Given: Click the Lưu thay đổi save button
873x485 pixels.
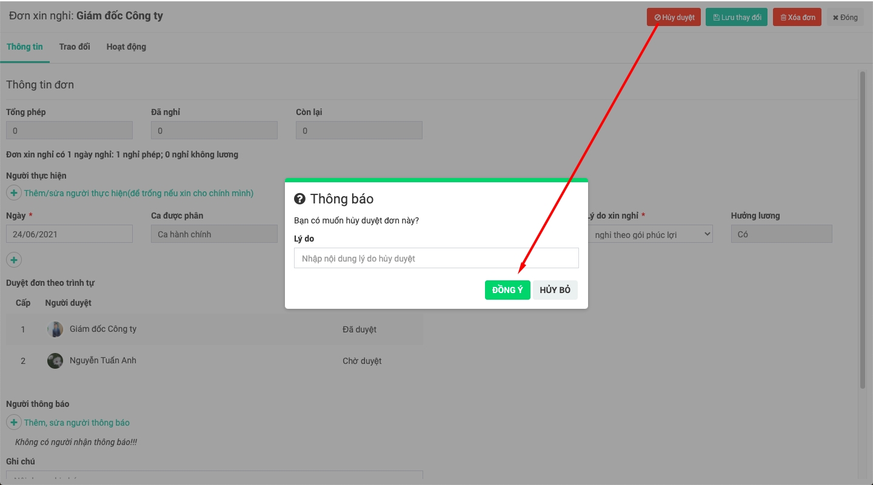Looking at the screenshot, I should (x=737, y=17).
